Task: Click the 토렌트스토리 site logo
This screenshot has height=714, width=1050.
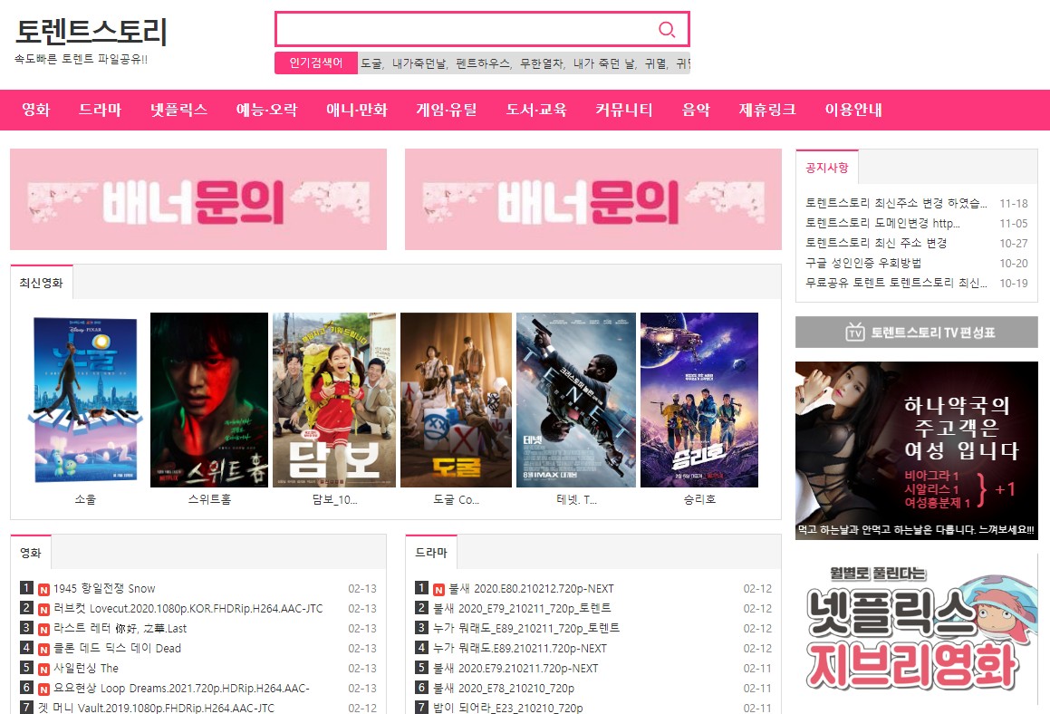Action: (x=92, y=34)
